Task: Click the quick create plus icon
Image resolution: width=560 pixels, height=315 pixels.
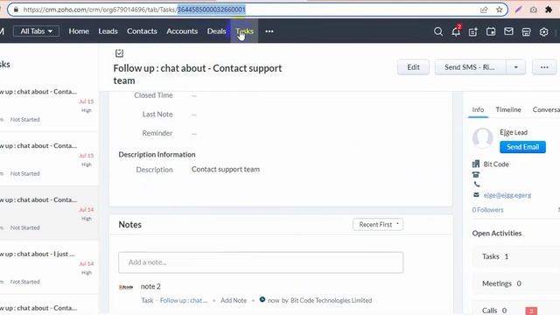Action: click(472, 31)
